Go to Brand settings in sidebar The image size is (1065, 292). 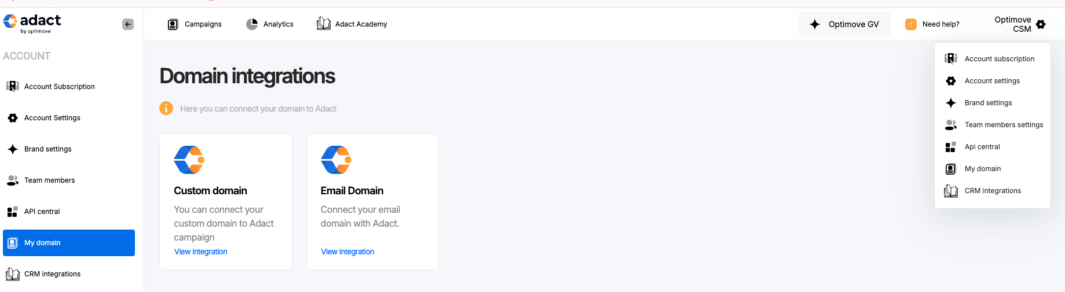coord(69,149)
